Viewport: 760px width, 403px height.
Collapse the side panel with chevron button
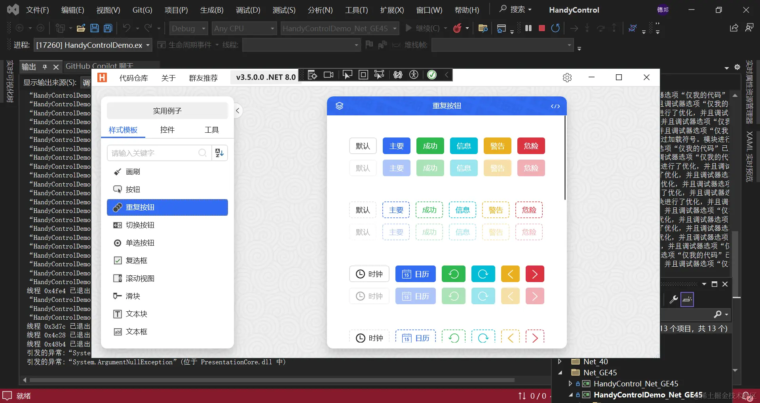tap(237, 111)
